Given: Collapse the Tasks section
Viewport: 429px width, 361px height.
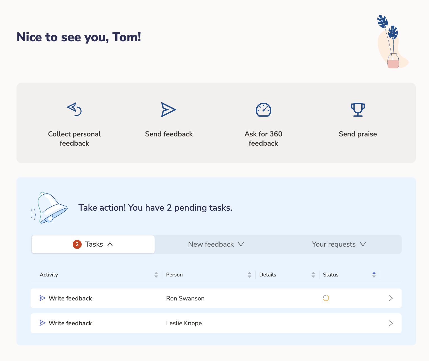Looking at the screenshot, I should pos(110,244).
